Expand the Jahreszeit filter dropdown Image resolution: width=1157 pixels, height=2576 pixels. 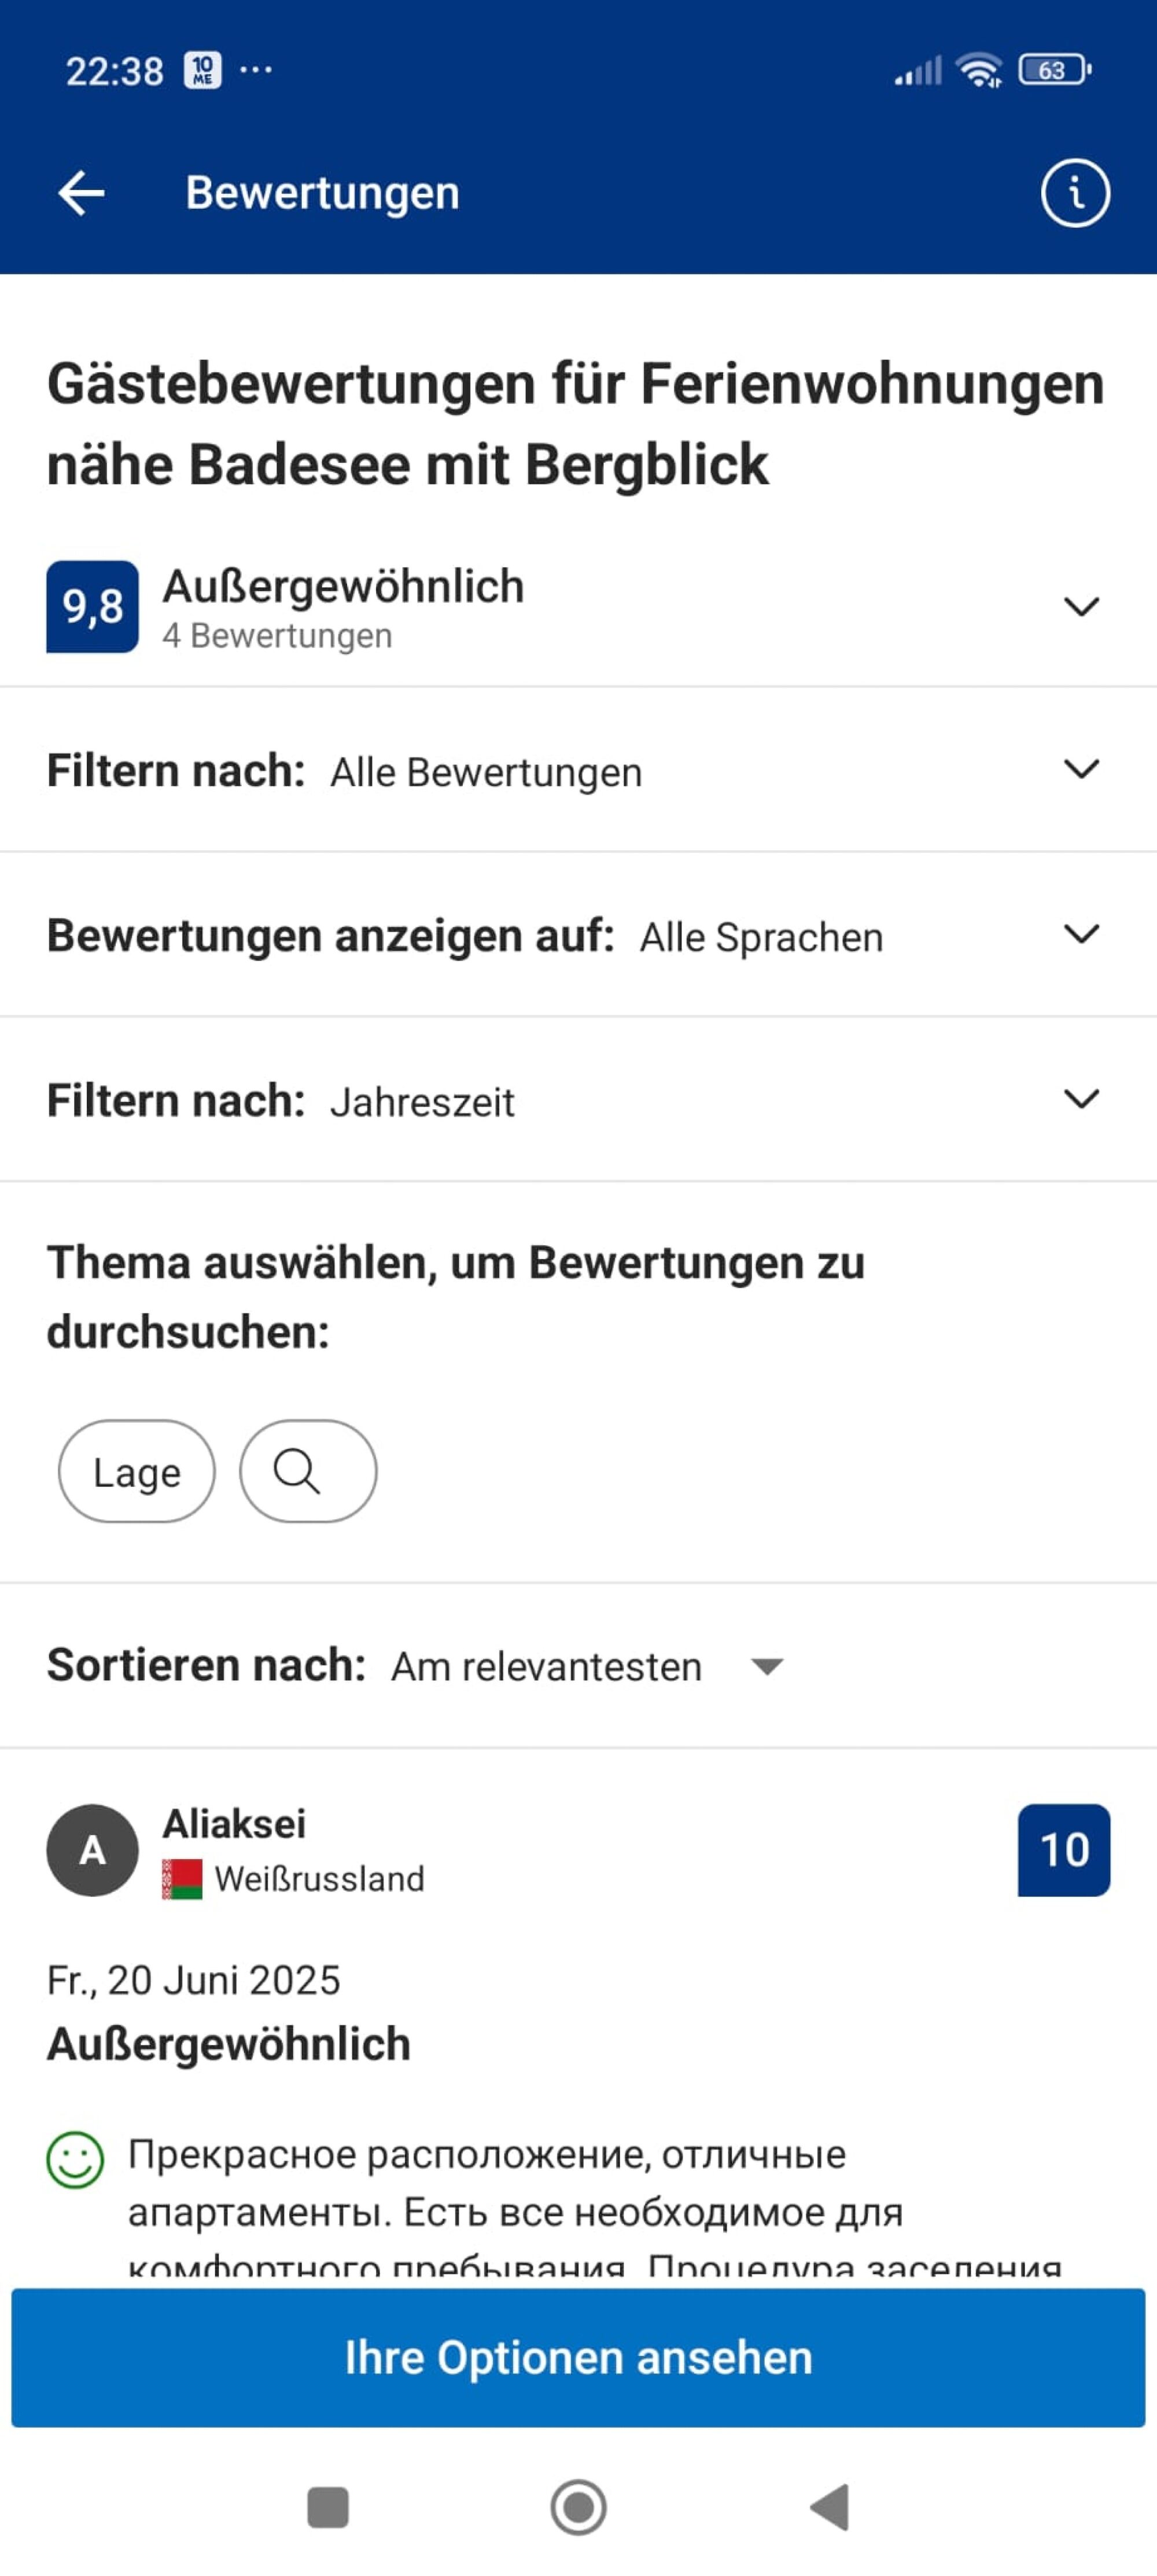[x=1081, y=1099]
